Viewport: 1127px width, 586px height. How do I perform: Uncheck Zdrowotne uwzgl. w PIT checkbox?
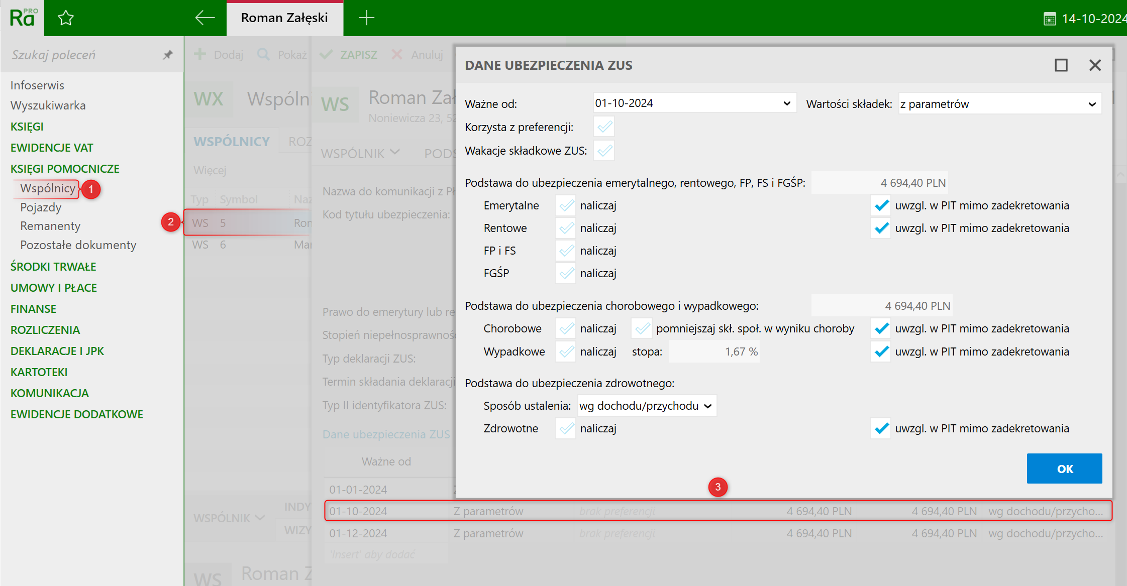pos(881,429)
